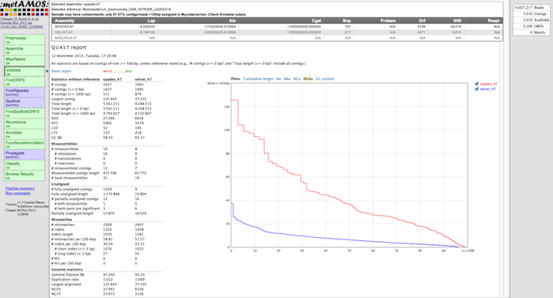Switch plot to Cumulative length

click(x=258, y=79)
